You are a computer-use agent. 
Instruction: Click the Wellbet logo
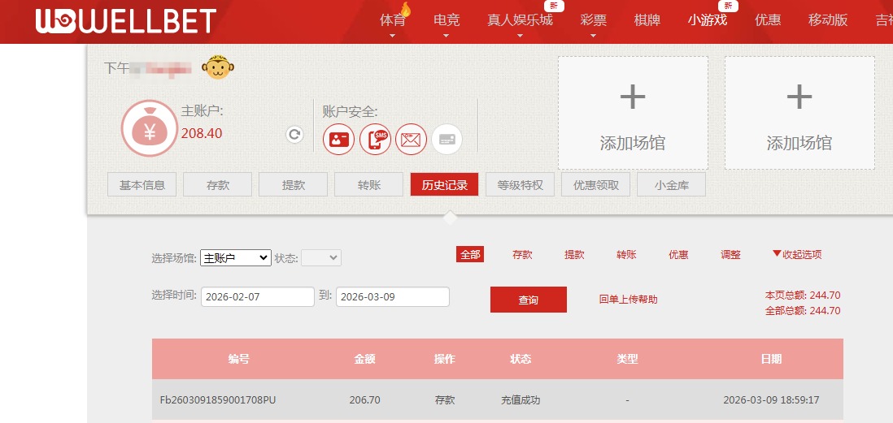point(126,21)
